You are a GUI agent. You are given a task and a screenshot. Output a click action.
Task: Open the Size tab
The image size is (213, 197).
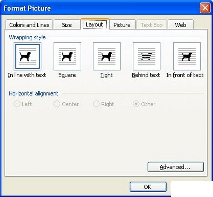67,25
